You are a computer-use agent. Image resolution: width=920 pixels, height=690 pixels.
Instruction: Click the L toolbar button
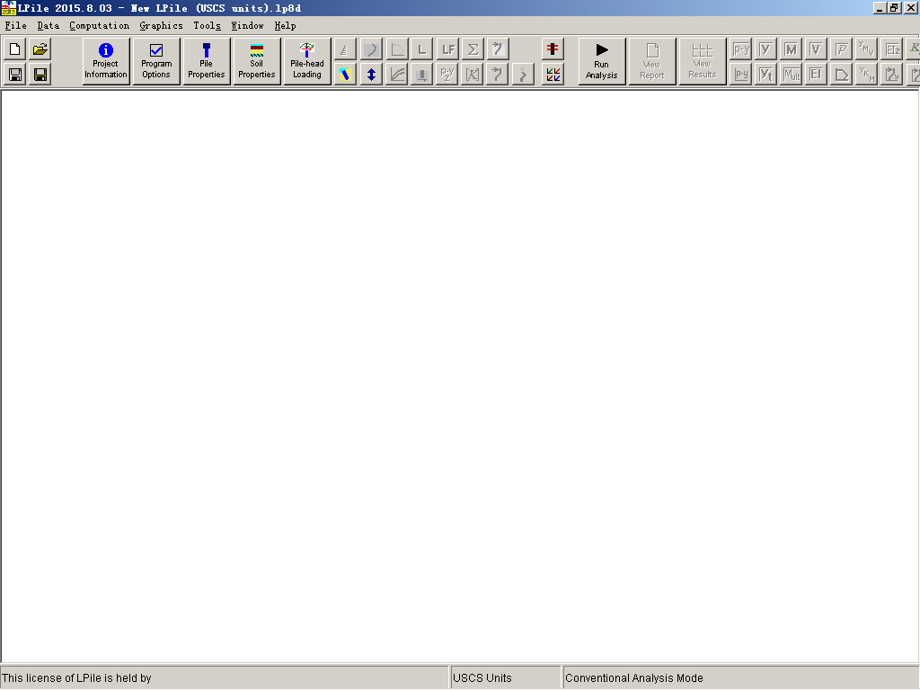[422, 49]
